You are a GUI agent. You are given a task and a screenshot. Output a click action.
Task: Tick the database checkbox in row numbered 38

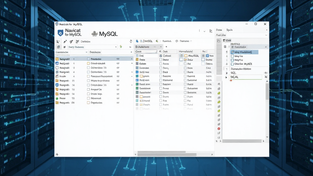click(88, 94)
